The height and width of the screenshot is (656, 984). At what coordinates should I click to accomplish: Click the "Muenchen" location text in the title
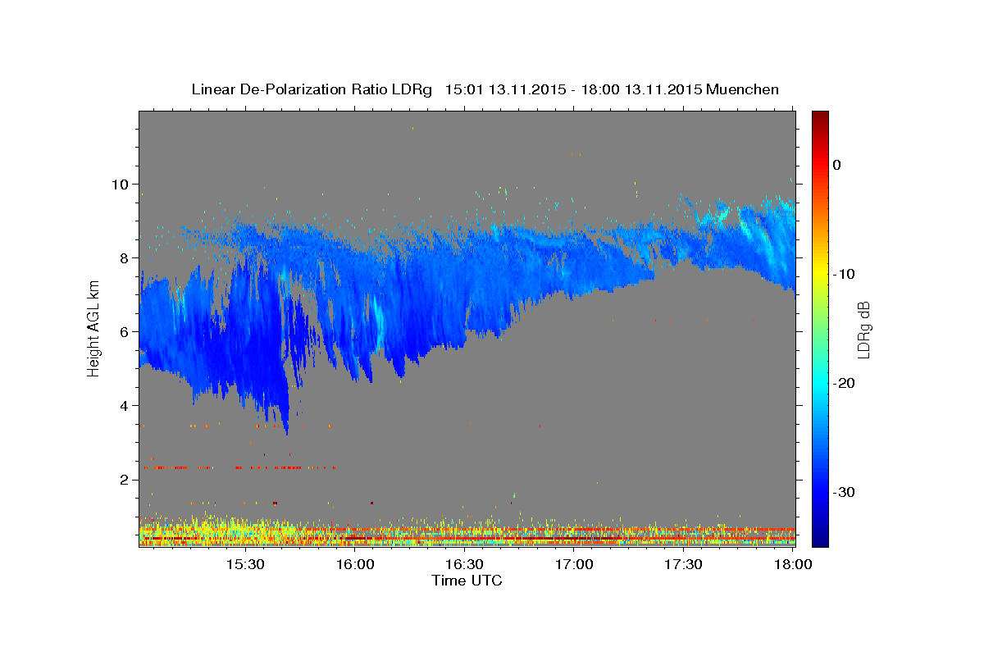742,89
